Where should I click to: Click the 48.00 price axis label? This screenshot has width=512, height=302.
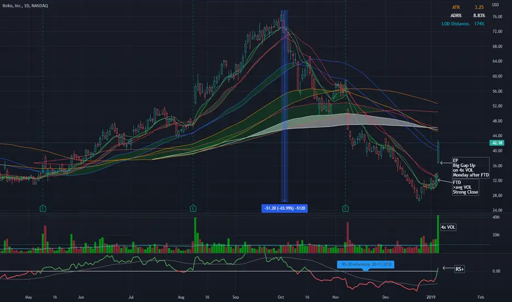coord(497,121)
